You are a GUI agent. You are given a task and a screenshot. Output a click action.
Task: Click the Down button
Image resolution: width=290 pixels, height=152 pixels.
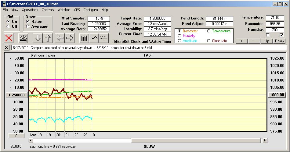point(279,41)
